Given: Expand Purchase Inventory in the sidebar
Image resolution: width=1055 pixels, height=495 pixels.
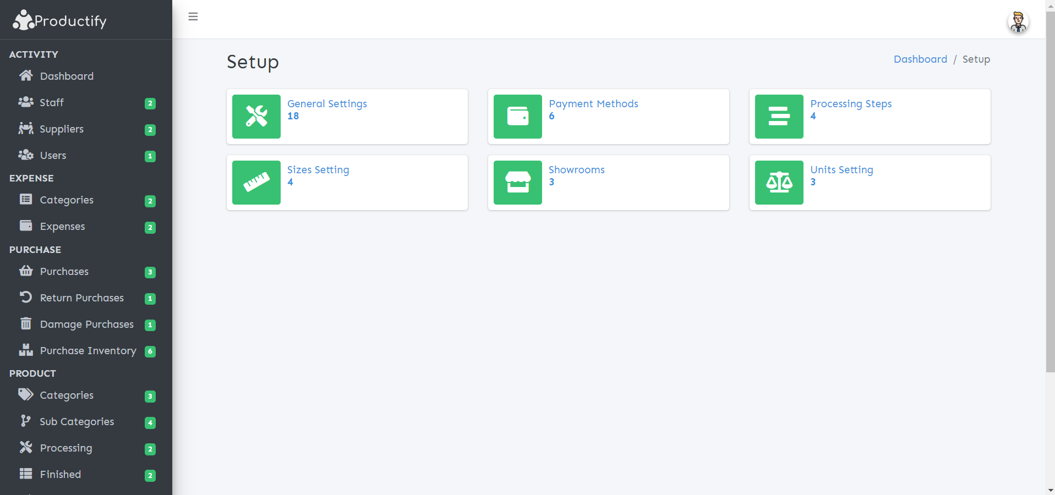Looking at the screenshot, I should point(89,350).
